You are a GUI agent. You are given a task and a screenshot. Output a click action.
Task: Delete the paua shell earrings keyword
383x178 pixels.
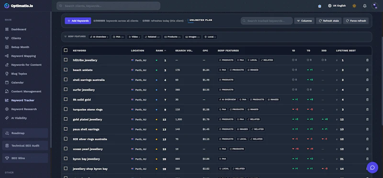[x=367, y=129]
